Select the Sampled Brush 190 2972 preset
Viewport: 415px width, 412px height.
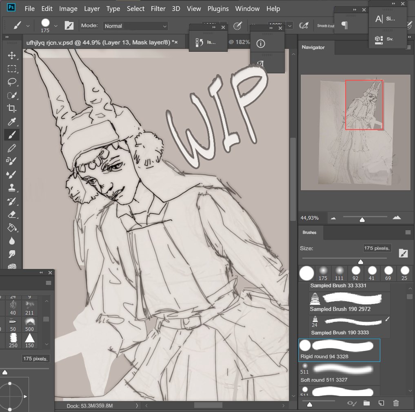(x=349, y=303)
